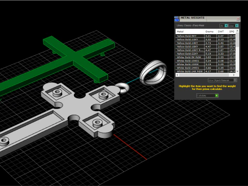Select the Yellow Gold:22KY row

coord(206,54)
